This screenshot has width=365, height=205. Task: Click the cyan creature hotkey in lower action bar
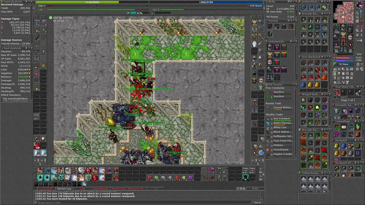(245, 178)
